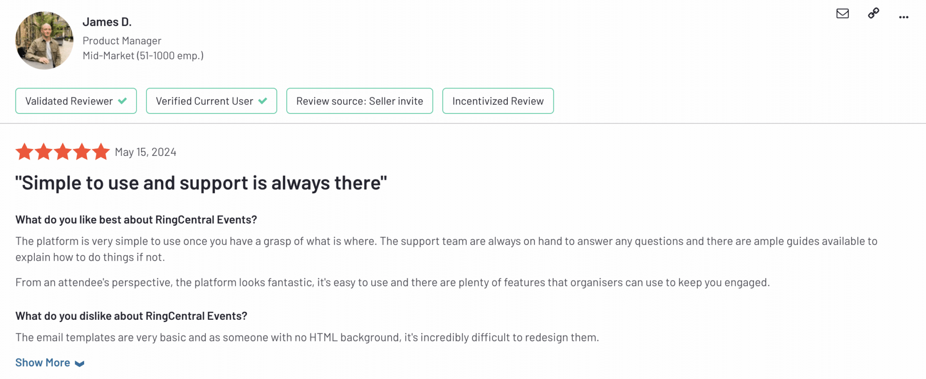Click the reviewer name James D.

(107, 22)
